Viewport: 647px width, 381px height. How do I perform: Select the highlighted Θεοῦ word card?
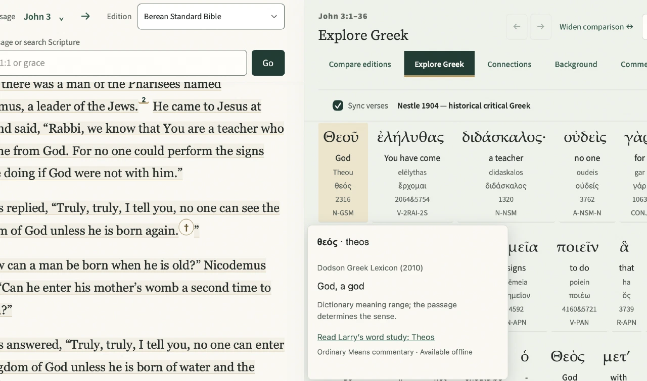[x=343, y=172]
